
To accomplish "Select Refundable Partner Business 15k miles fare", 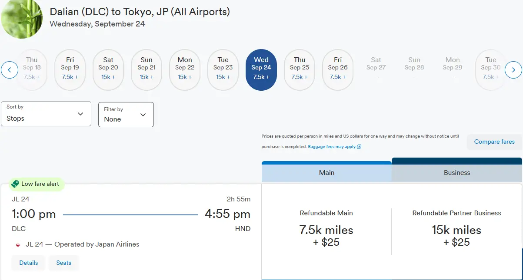I will point(456,230).
